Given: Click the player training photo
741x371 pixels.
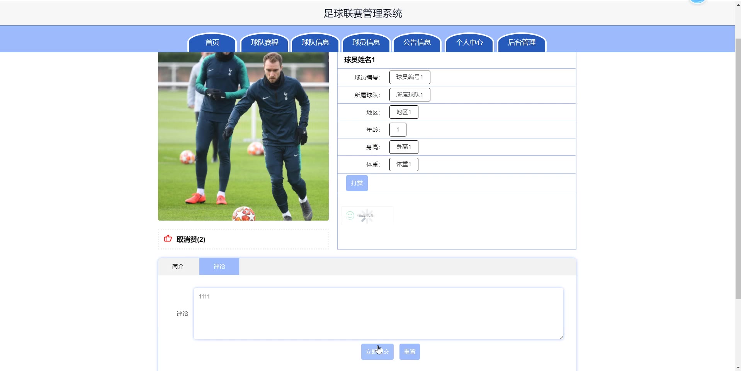Looking at the screenshot, I should point(243,137).
